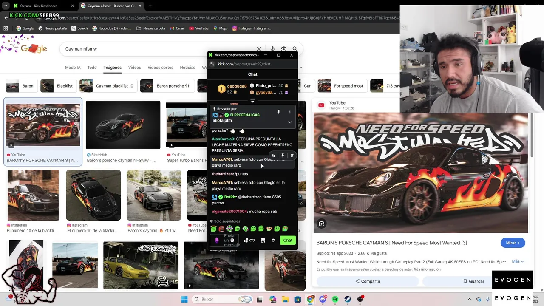The width and height of the screenshot is (544, 306).
Task: Open the InstagramInstagram bookmark
Action: [251, 28]
